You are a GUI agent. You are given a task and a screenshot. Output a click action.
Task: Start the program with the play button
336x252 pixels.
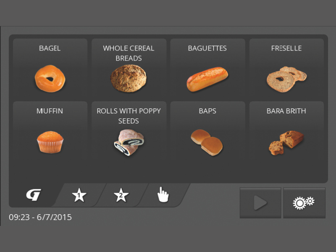pos(260,203)
